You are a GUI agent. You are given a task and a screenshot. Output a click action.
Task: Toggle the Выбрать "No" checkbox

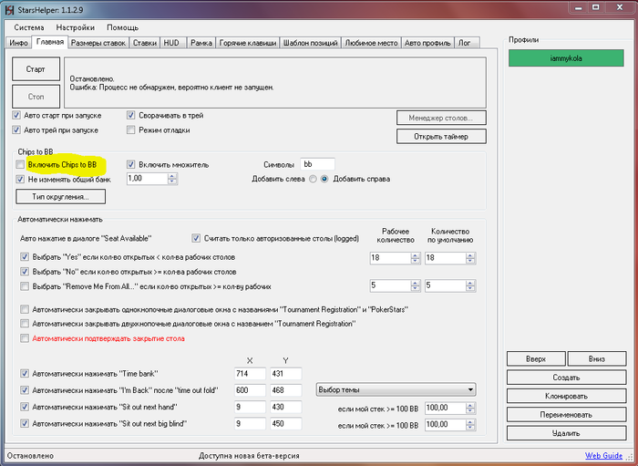pos(25,272)
